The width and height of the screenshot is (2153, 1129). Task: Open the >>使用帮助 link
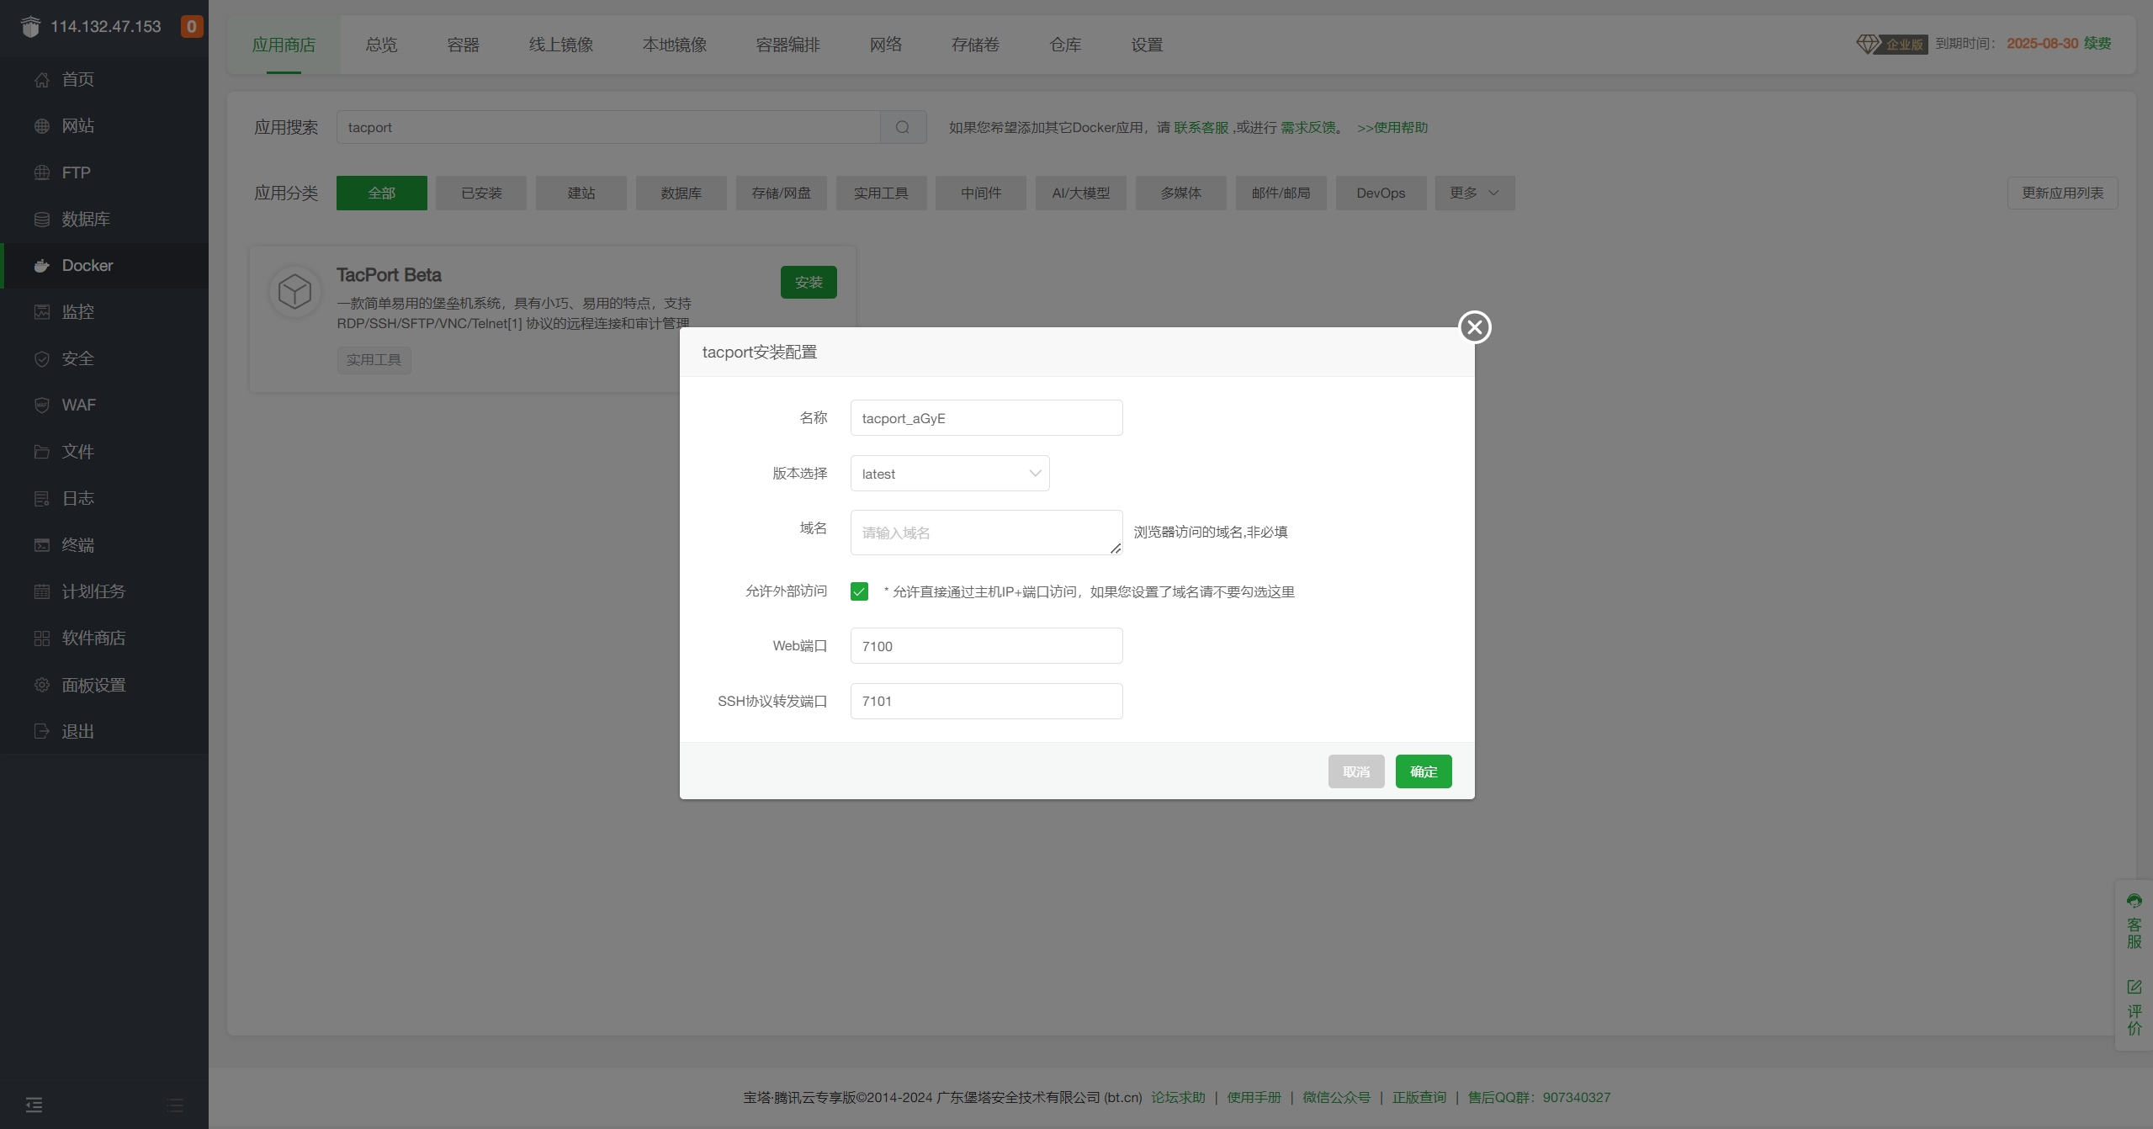[x=1392, y=127]
